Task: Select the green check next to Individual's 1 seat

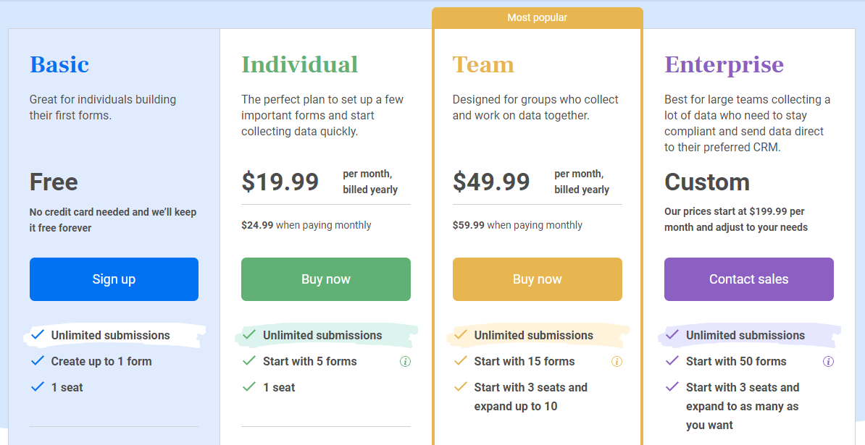Action: coord(249,387)
